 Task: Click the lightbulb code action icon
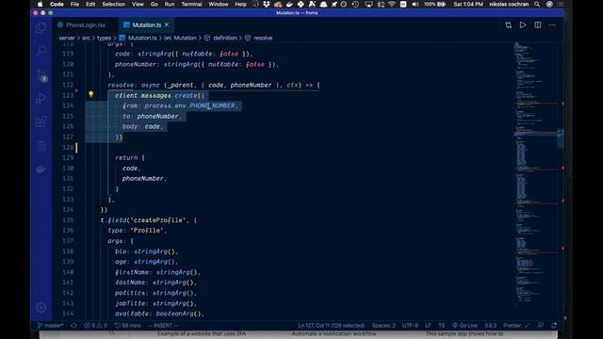90,94
